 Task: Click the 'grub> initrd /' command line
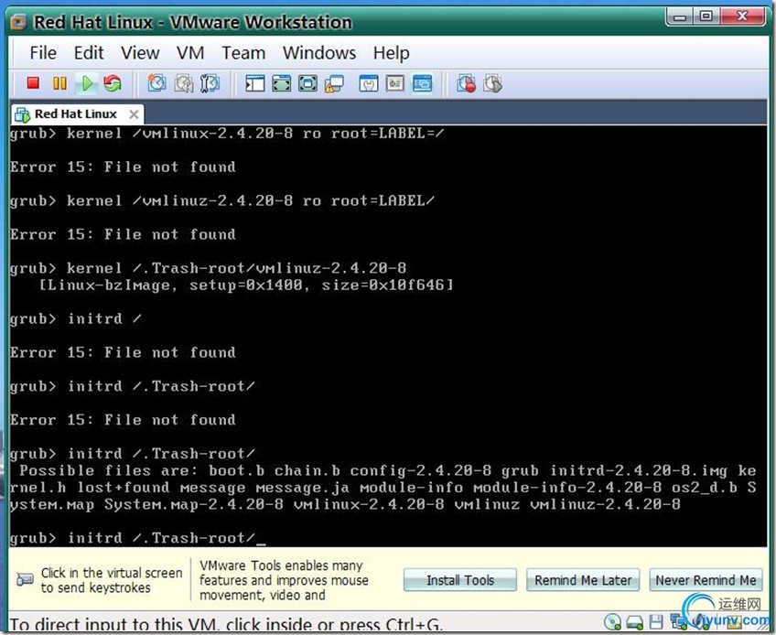tap(76, 318)
